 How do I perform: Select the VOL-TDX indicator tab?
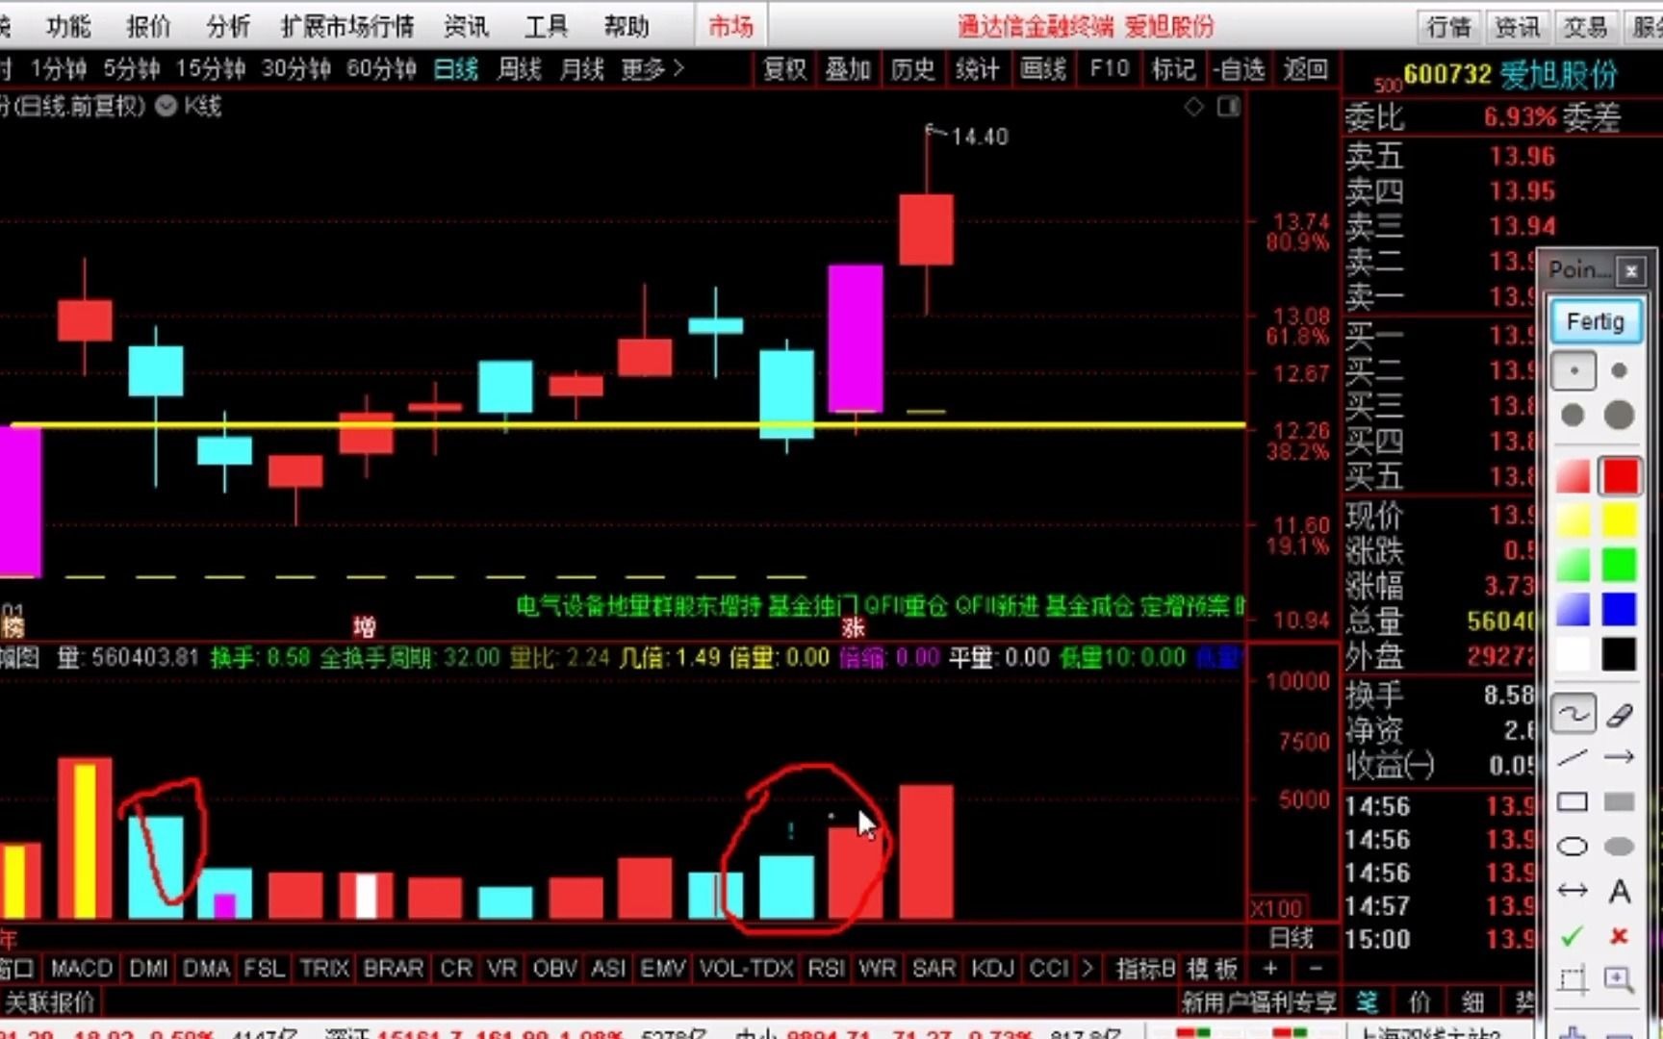pyautogui.click(x=747, y=968)
